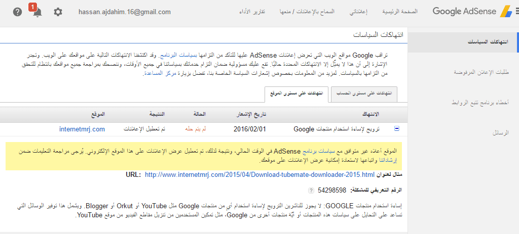Click the تم تعطيل الإعلانات result cell
519x234 pixels.
(144, 129)
